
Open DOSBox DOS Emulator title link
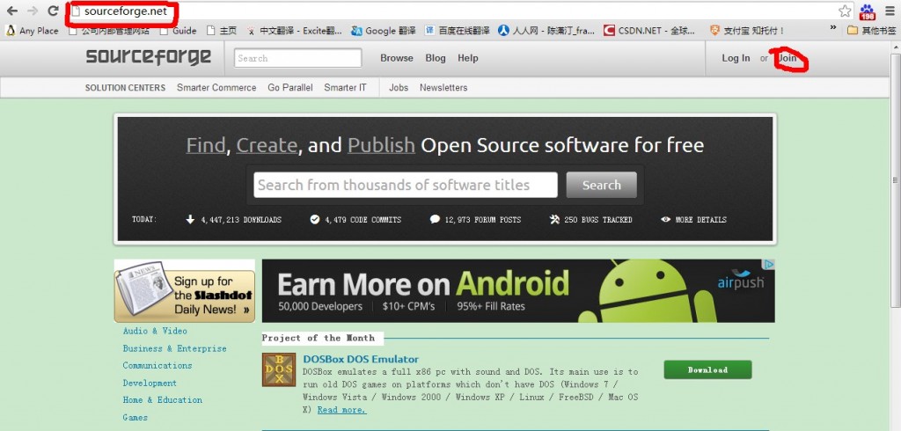(x=361, y=360)
